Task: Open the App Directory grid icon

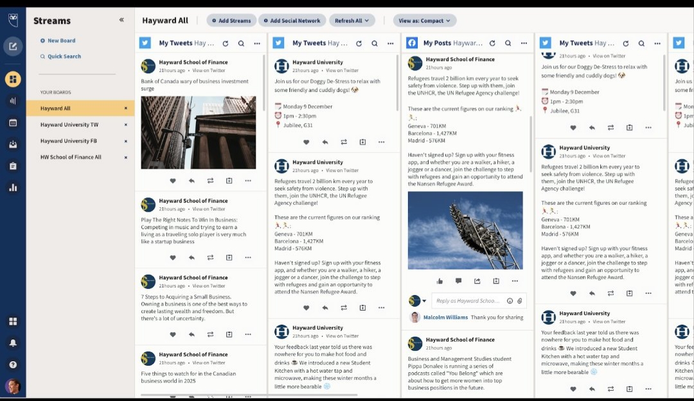Action: [13, 321]
